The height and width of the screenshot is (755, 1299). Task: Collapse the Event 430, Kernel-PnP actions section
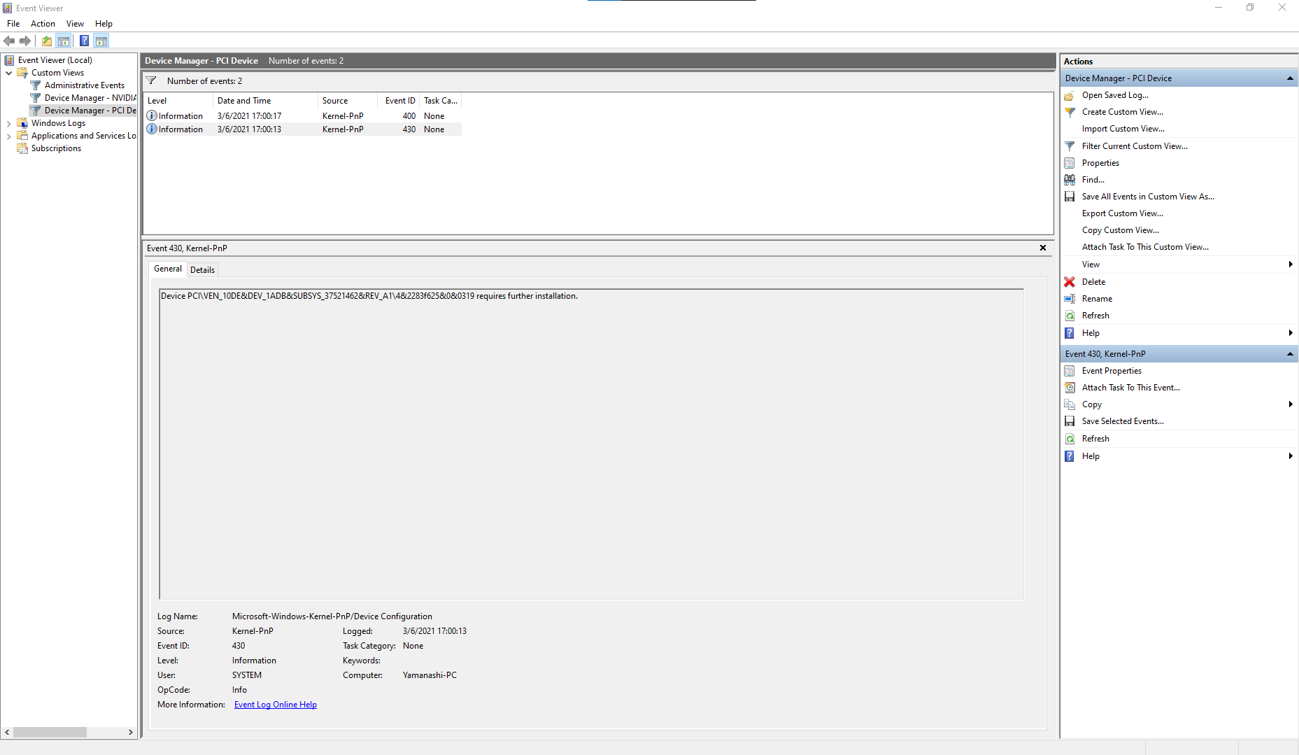click(1290, 354)
